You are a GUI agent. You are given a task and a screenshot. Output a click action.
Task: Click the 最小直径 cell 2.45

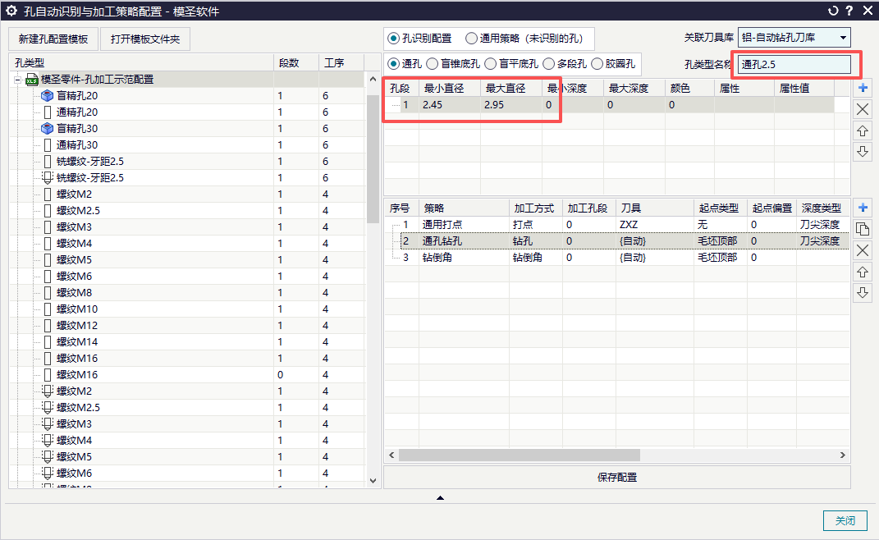pos(449,105)
